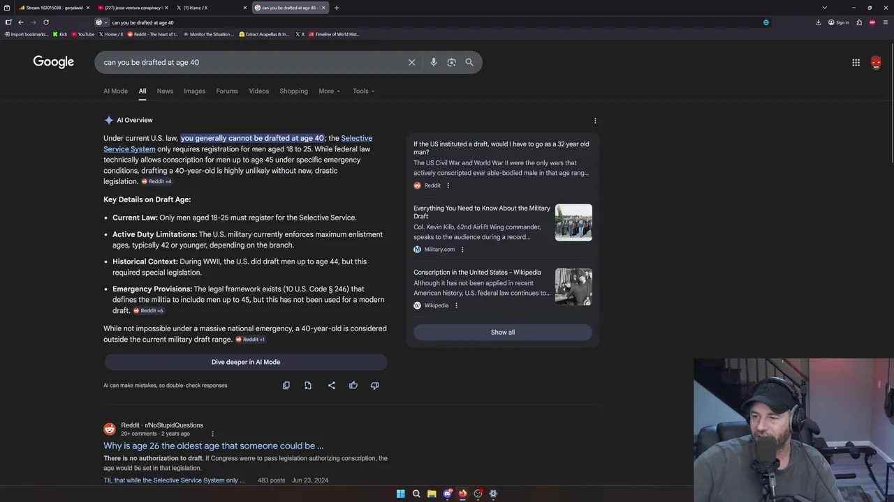
Task: Expand the Reddit +6 sources chip
Action: 149,310
